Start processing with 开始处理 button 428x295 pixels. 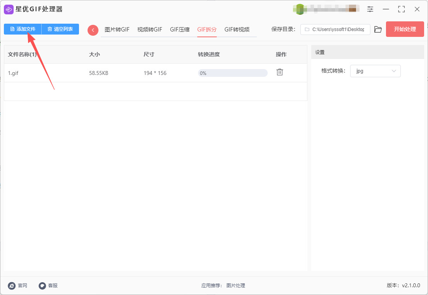tap(405, 29)
